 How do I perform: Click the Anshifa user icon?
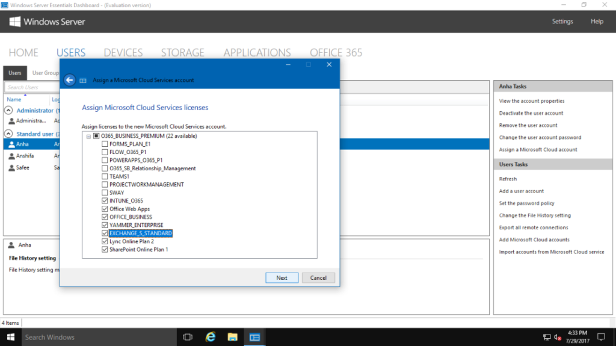click(11, 156)
